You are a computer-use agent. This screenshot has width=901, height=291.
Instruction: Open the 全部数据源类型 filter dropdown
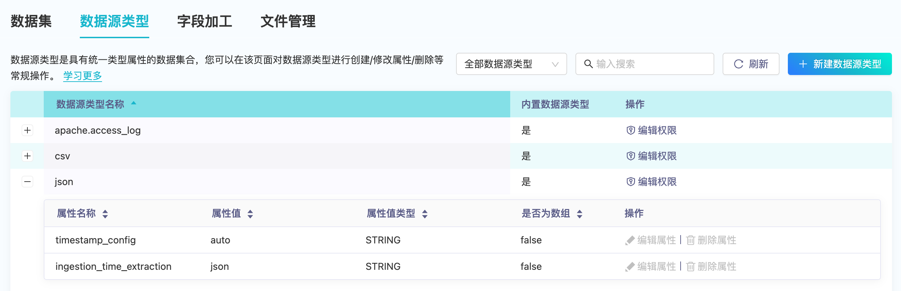tap(511, 64)
